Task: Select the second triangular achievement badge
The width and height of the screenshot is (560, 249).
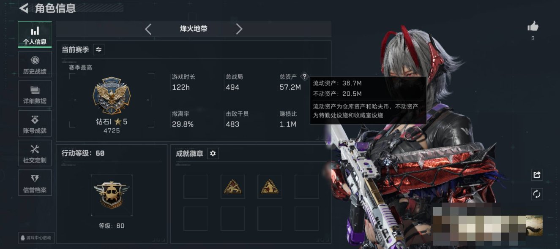Action: click(270, 187)
